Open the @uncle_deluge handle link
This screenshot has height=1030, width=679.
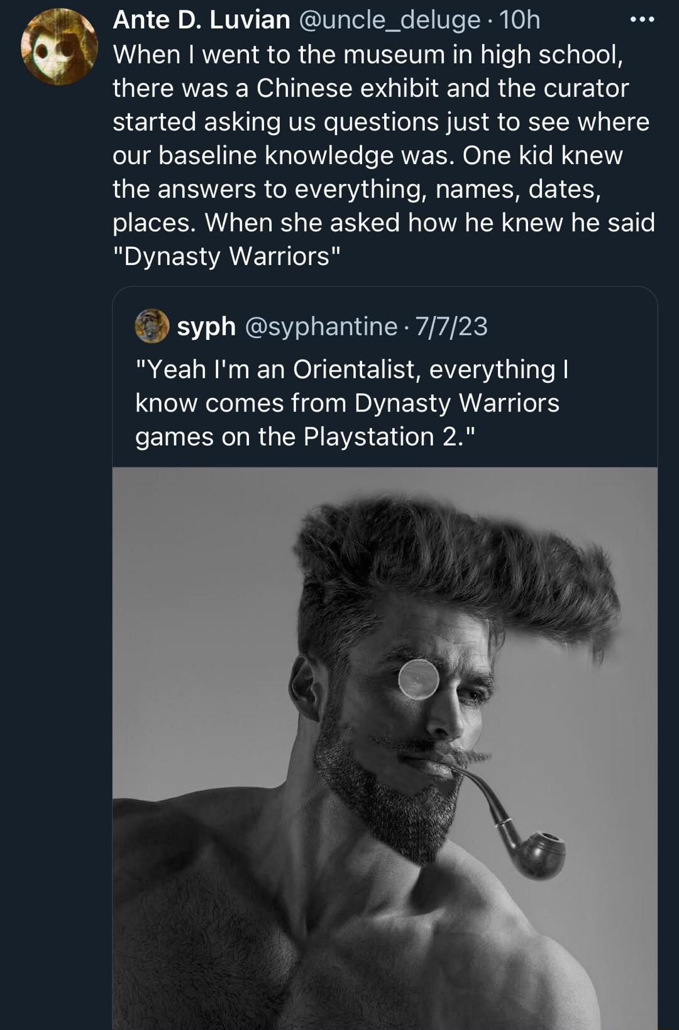389,20
